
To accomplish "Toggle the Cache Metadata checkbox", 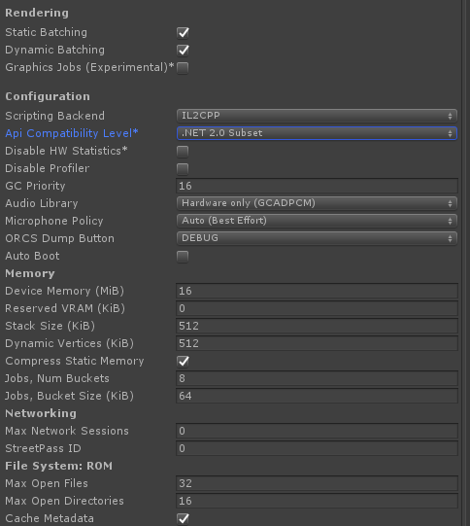I will click(x=183, y=518).
